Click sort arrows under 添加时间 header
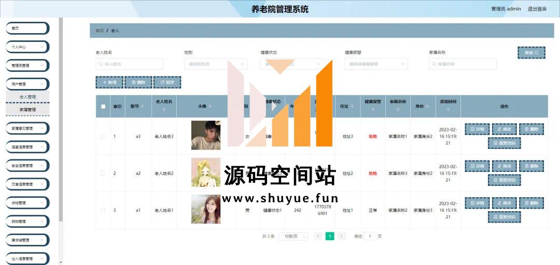 (448, 110)
